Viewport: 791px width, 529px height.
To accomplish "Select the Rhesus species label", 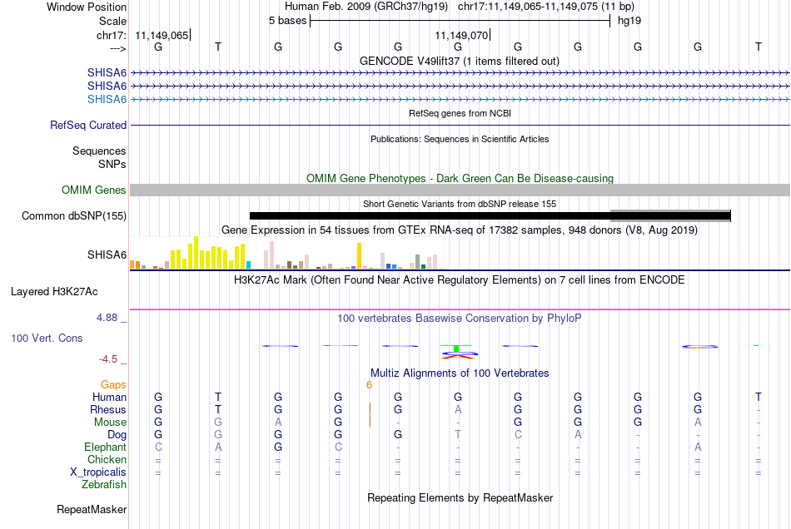I will coord(108,409).
